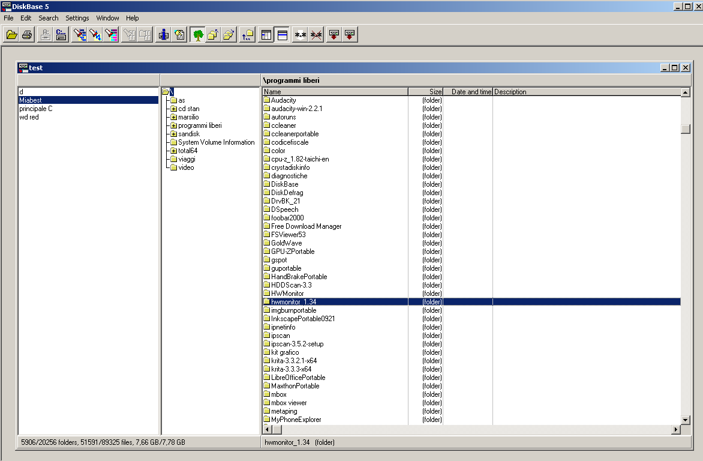The image size is (703, 461).
Task: Click the test window title bar icon
Action: [x=23, y=68]
